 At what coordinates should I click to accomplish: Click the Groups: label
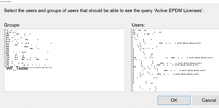coord(12,25)
